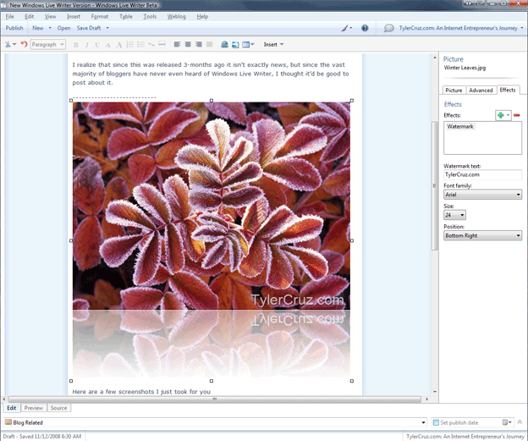The image size is (528, 441).
Task: Expand the blog selector dropdown arrow
Action: 522,28
